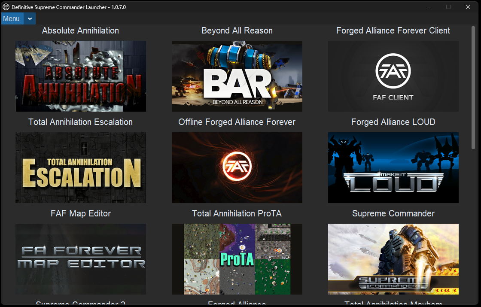Open the Menu button

[12, 19]
